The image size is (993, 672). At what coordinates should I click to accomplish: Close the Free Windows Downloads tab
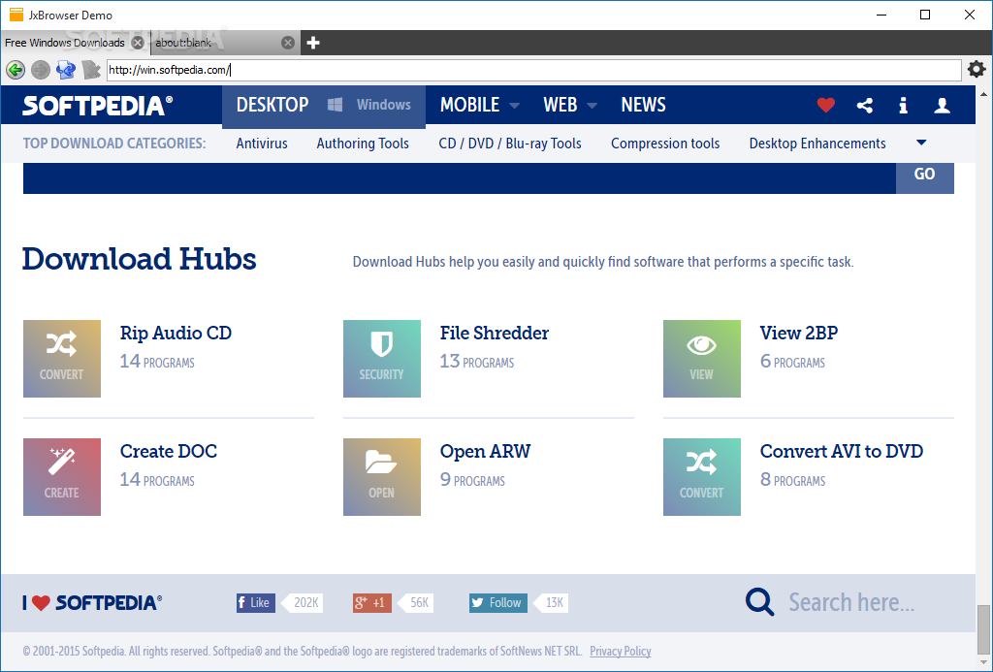138,43
